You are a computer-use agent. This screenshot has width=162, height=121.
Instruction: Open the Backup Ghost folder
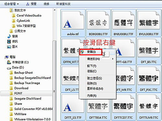(x=21, y=73)
